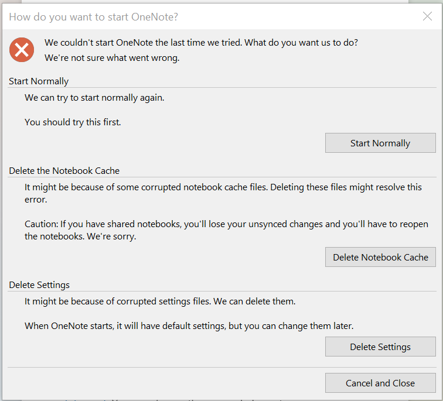This screenshot has height=401, width=443.
Task: Click the text 'You should try this first.'
Action: (x=73, y=122)
